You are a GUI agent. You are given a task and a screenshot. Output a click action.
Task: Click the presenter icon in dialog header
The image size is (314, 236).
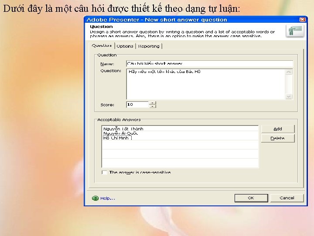[x=295, y=31]
